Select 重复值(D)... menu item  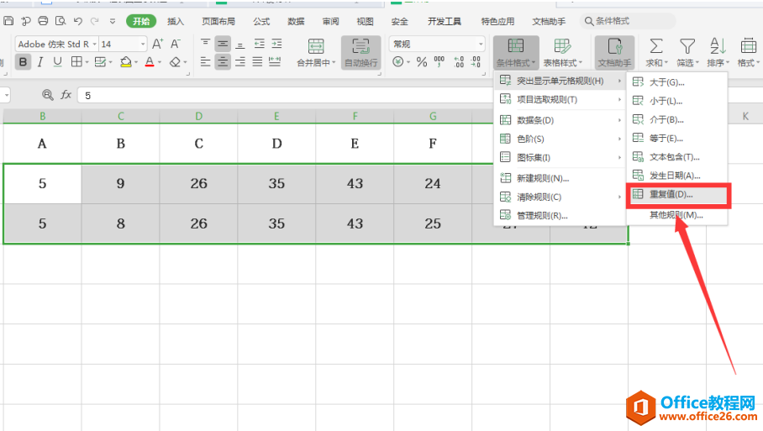678,195
